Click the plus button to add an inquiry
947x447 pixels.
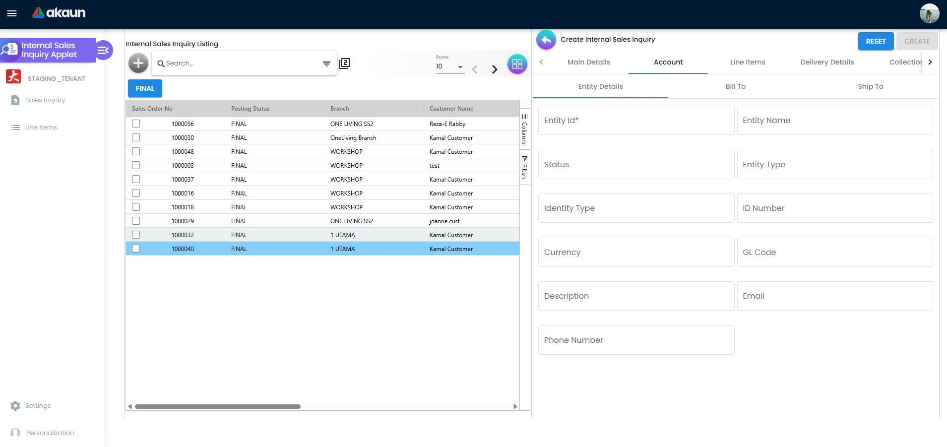tap(138, 63)
